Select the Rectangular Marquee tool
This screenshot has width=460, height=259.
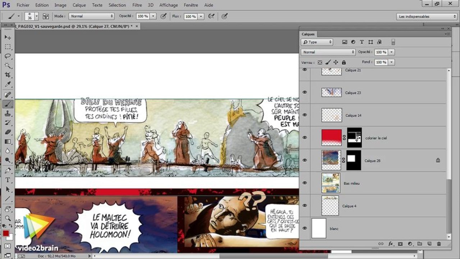coord(8,47)
